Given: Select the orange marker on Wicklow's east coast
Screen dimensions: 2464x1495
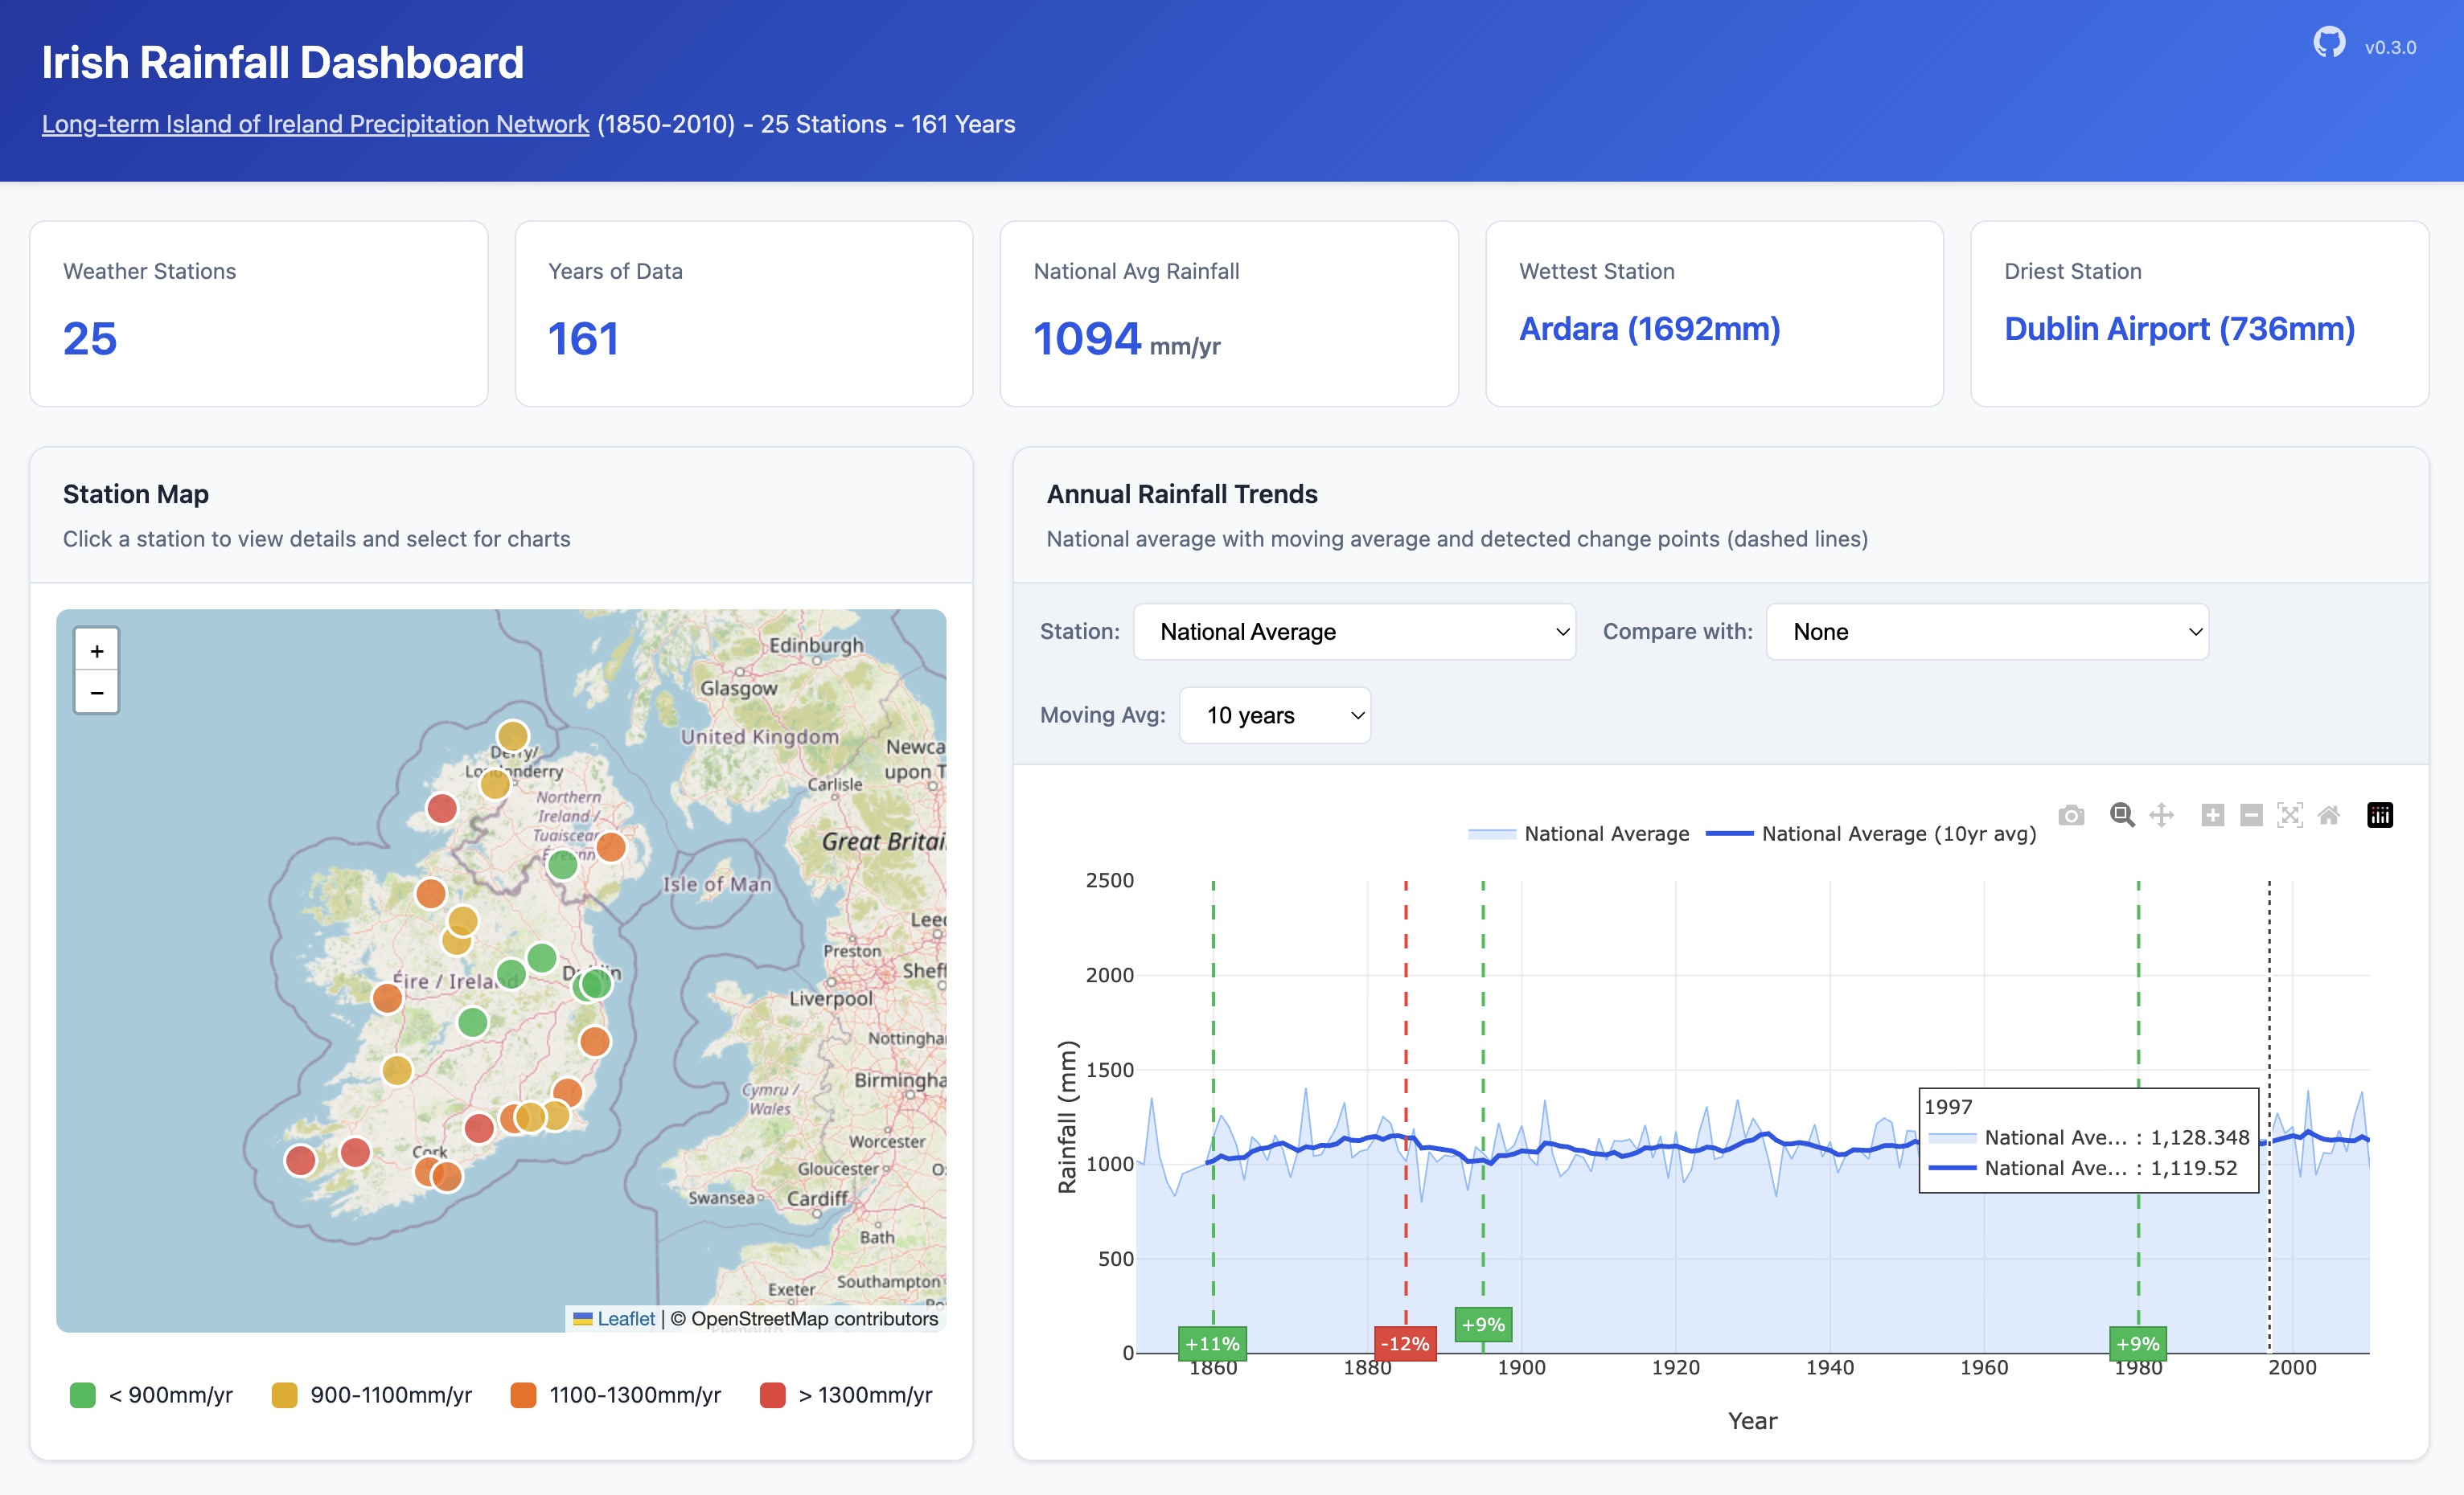Looking at the screenshot, I should pyautogui.click(x=595, y=1042).
